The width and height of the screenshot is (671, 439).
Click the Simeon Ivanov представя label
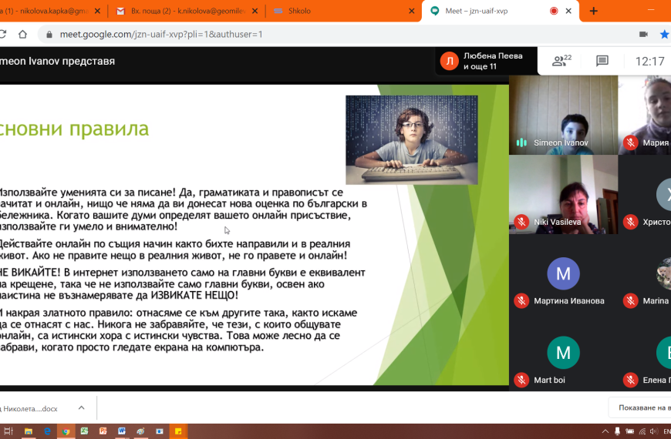click(57, 61)
